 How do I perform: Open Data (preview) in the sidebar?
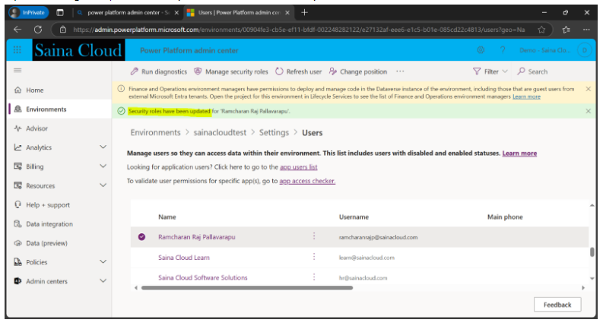[46, 243]
